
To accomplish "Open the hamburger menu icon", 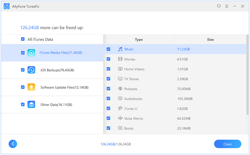I will pos(227,6).
